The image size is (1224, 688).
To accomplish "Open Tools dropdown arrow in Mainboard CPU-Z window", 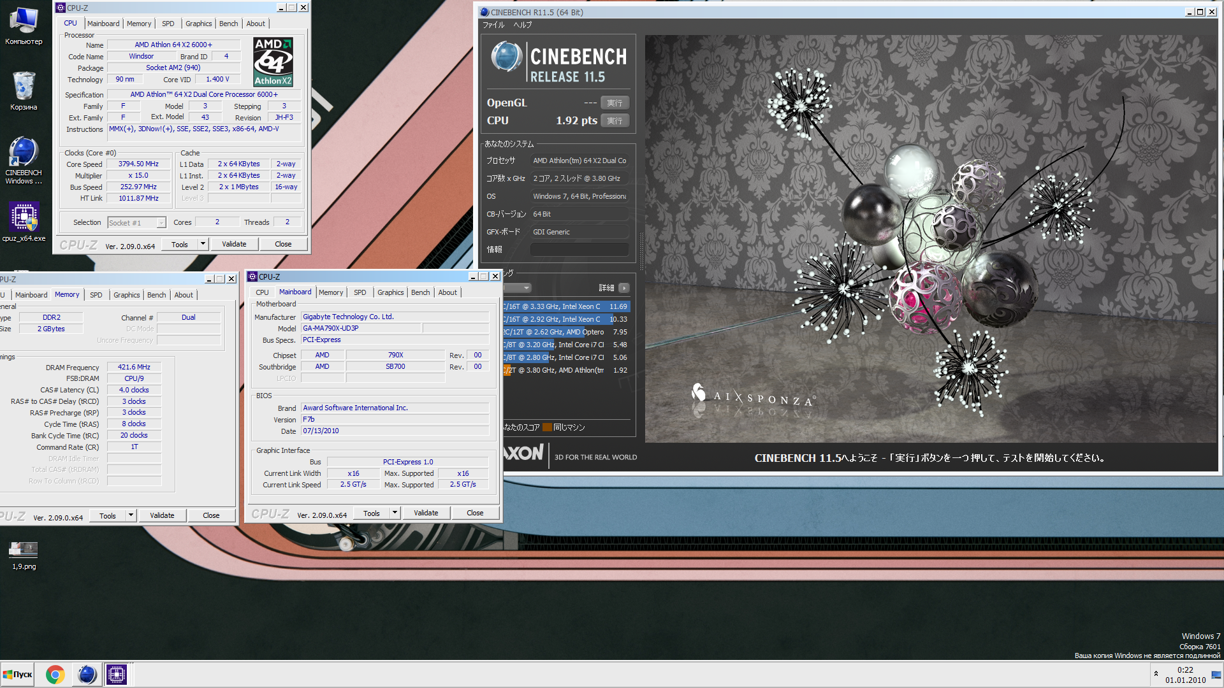I will click(x=395, y=513).
